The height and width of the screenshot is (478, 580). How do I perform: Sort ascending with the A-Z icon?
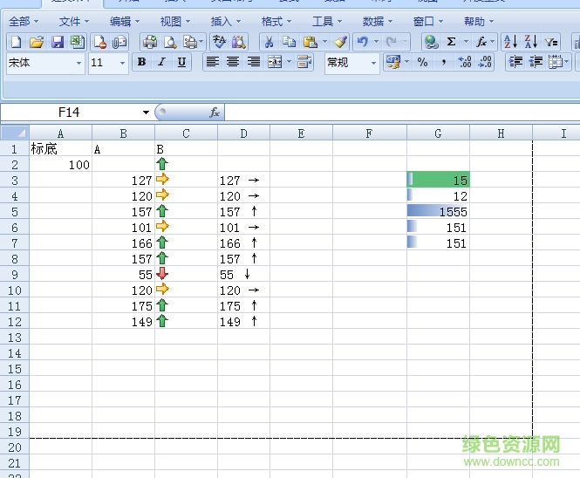[510, 41]
